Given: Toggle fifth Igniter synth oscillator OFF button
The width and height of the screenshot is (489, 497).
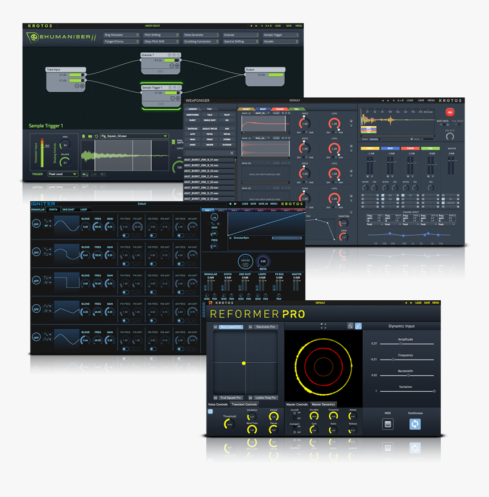Looking at the screenshot, I should point(36,337).
